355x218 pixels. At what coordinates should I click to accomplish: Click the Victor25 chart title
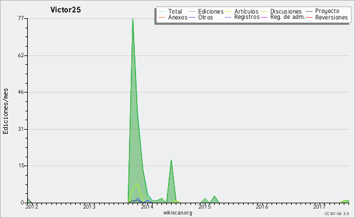pyautogui.click(x=66, y=9)
